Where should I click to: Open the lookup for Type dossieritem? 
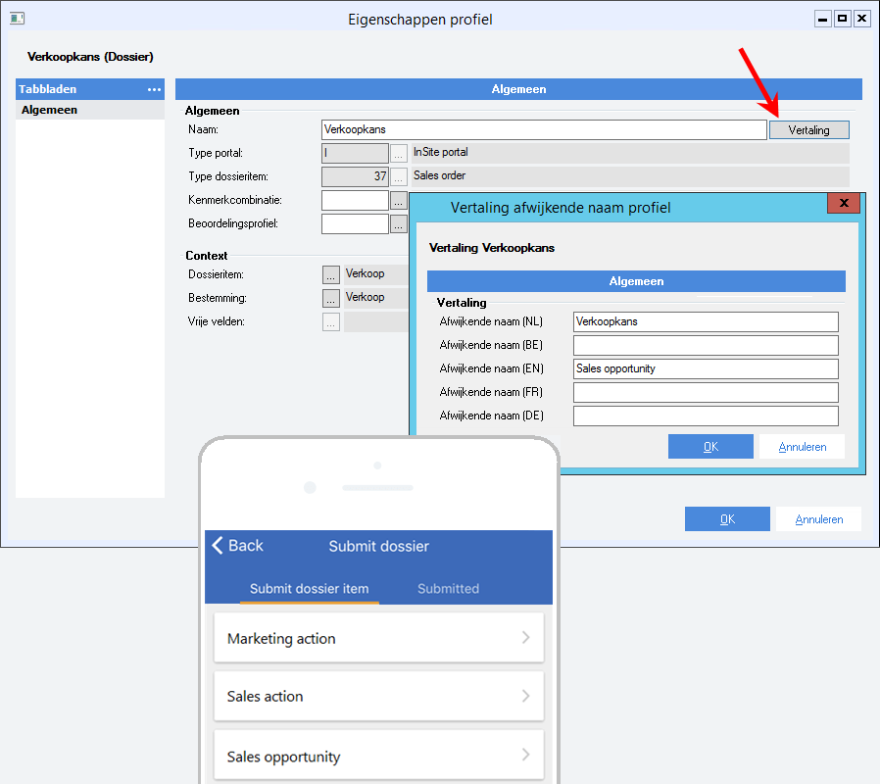tap(398, 176)
